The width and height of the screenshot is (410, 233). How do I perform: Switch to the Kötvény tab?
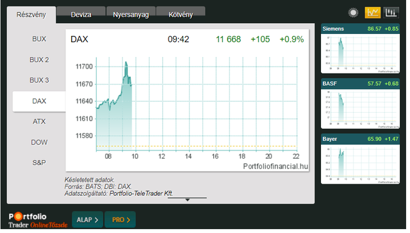(181, 15)
